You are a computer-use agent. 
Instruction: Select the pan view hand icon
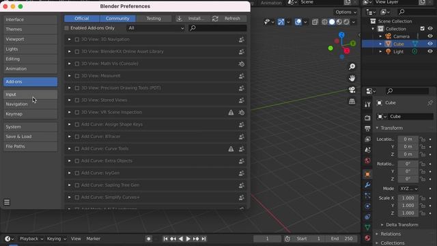pos(352,79)
